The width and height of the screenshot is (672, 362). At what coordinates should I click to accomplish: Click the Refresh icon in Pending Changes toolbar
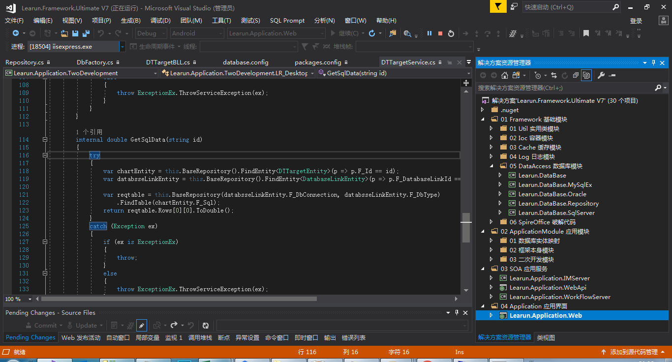tap(206, 325)
